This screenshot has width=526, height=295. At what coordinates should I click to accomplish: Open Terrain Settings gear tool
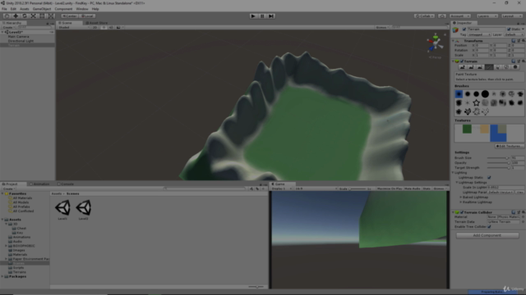pos(515,67)
